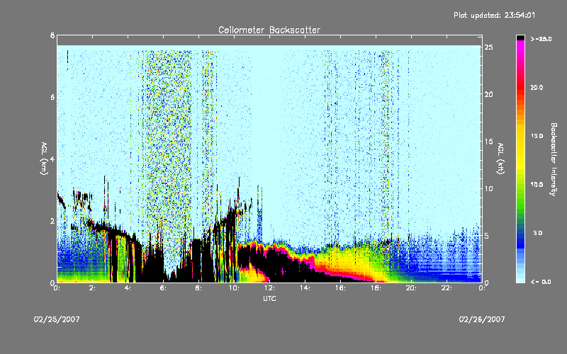Click the '5' tick on the kft axis

487,236
